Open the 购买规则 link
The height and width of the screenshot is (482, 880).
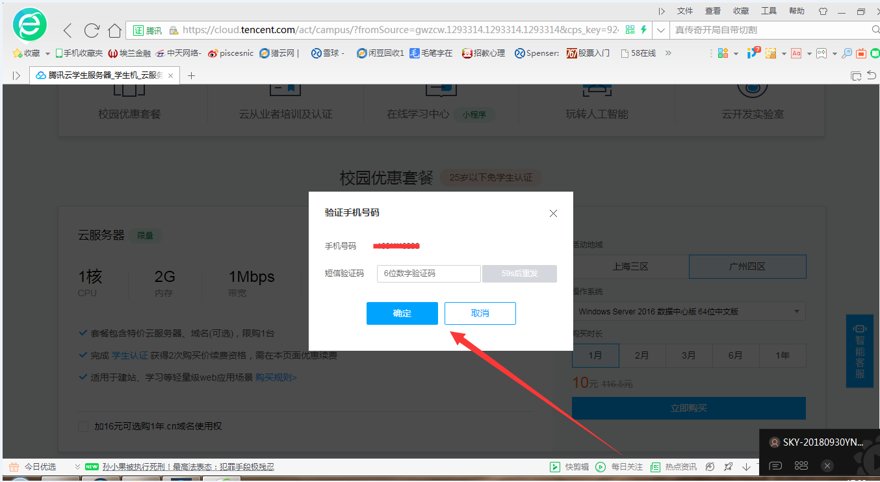click(x=276, y=377)
